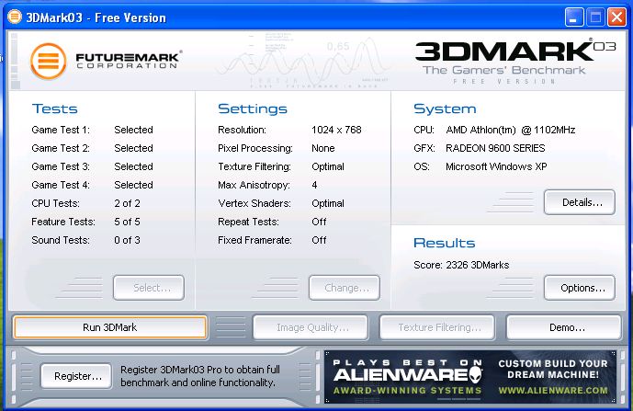
Task: Launch the Demo
Action: [x=563, y=327]
